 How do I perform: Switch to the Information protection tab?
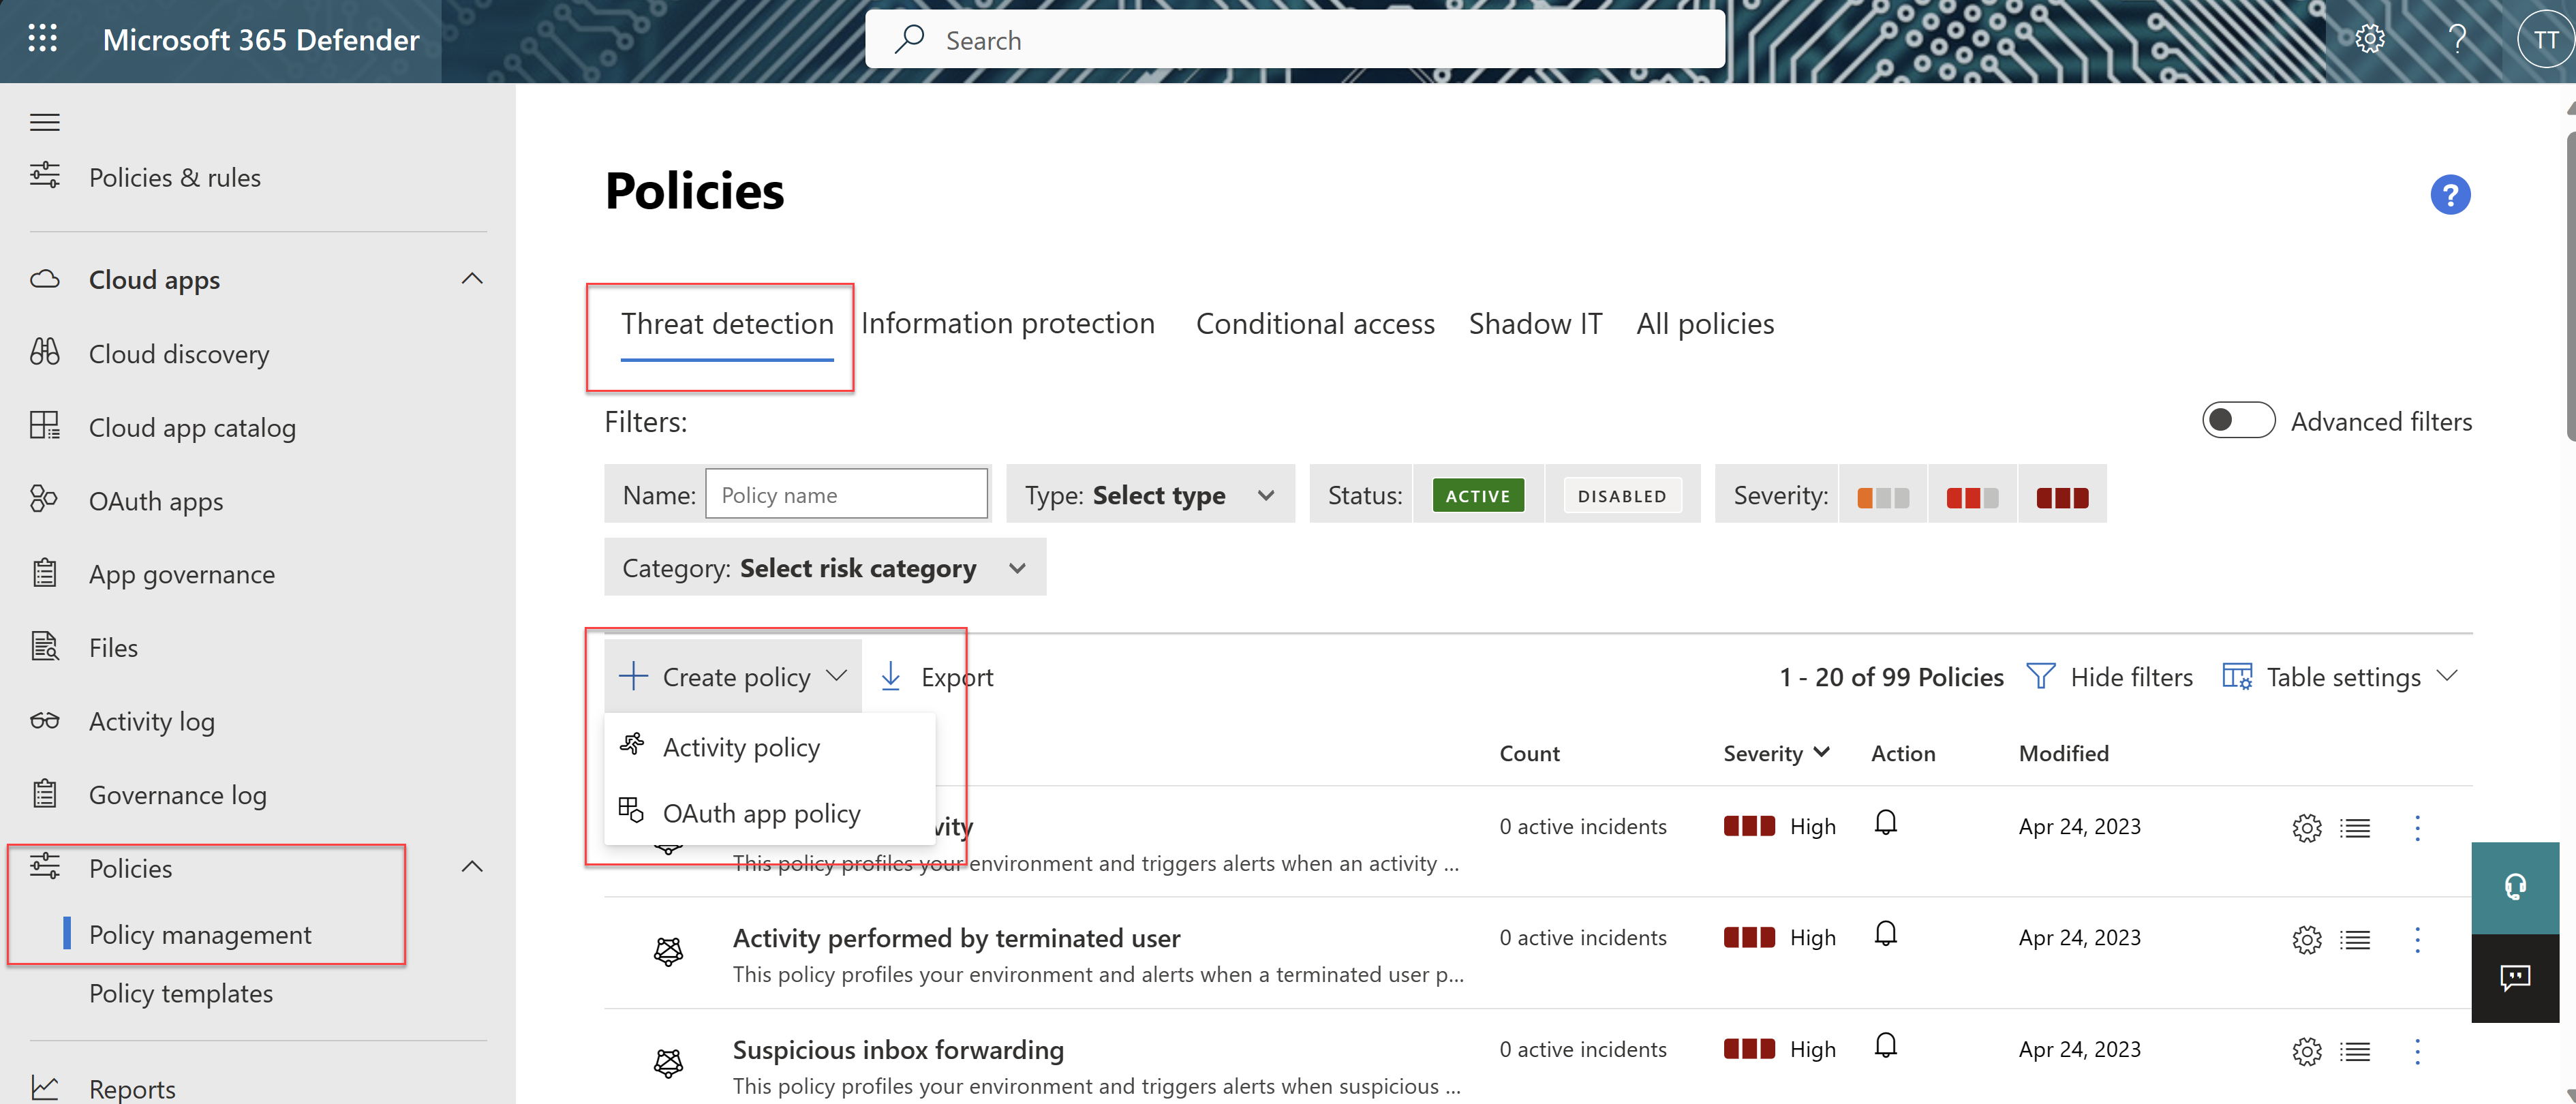click(x=1007, y=322)
